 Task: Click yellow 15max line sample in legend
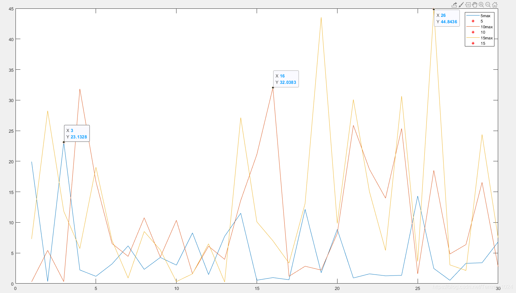tap(473, 38)
